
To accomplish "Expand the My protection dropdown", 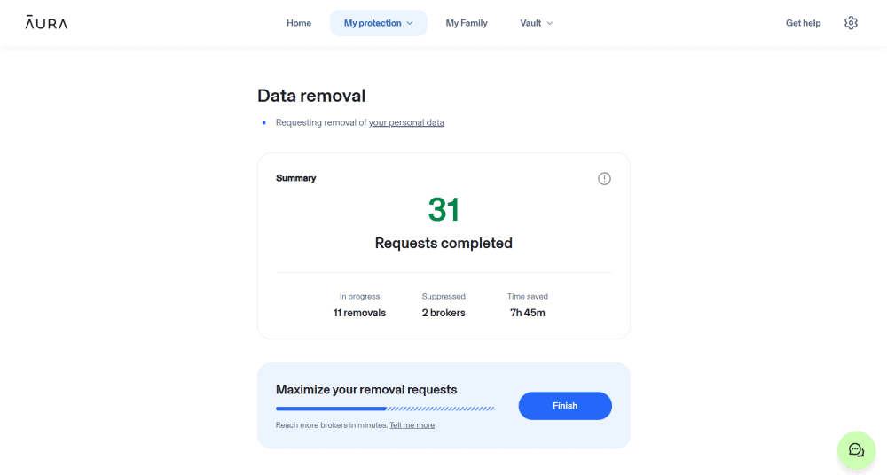I will pyautogui.click(x=378, y=23).
